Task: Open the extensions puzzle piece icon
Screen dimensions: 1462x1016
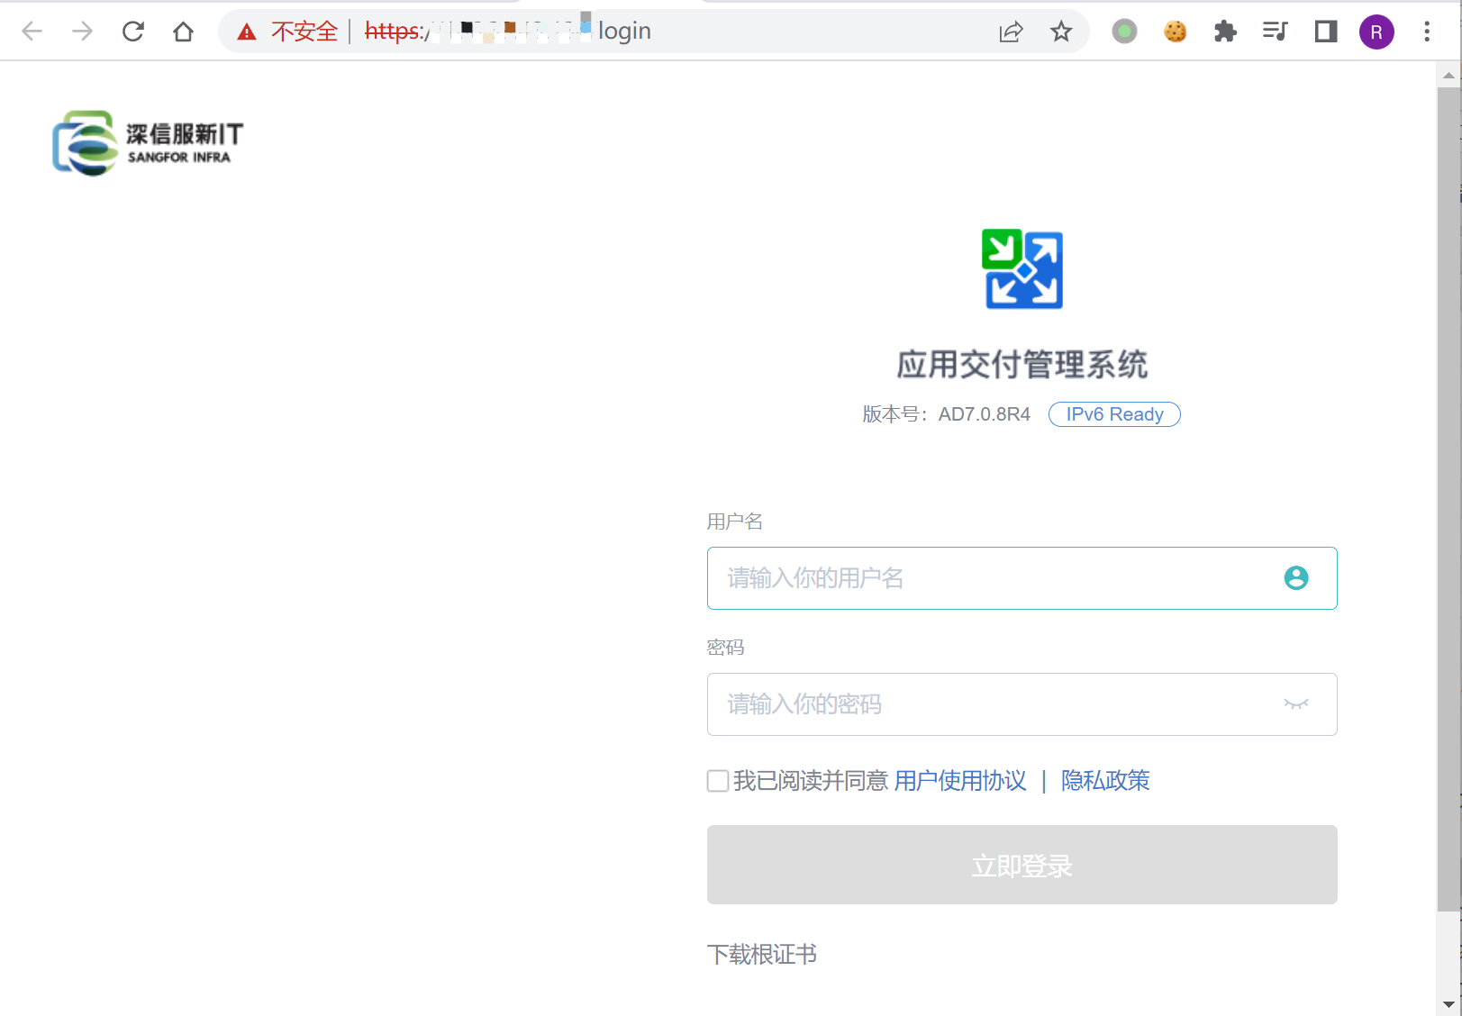Action: pyautogui.click(x=1225, y=32)
